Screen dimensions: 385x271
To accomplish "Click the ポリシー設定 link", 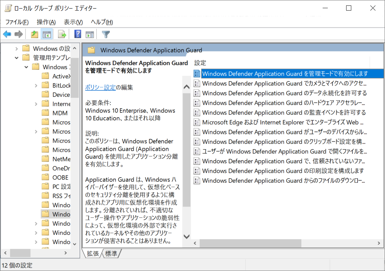I will click(x=100, y=87).
